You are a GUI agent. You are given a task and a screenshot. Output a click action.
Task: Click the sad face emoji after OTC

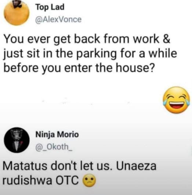click(x=89, y=180)
